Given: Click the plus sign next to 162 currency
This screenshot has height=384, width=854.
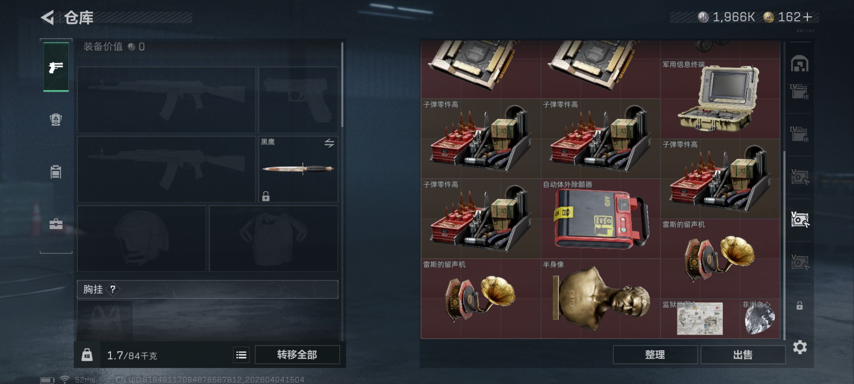Looking at the screenshot, I should (x=808, y=17).
